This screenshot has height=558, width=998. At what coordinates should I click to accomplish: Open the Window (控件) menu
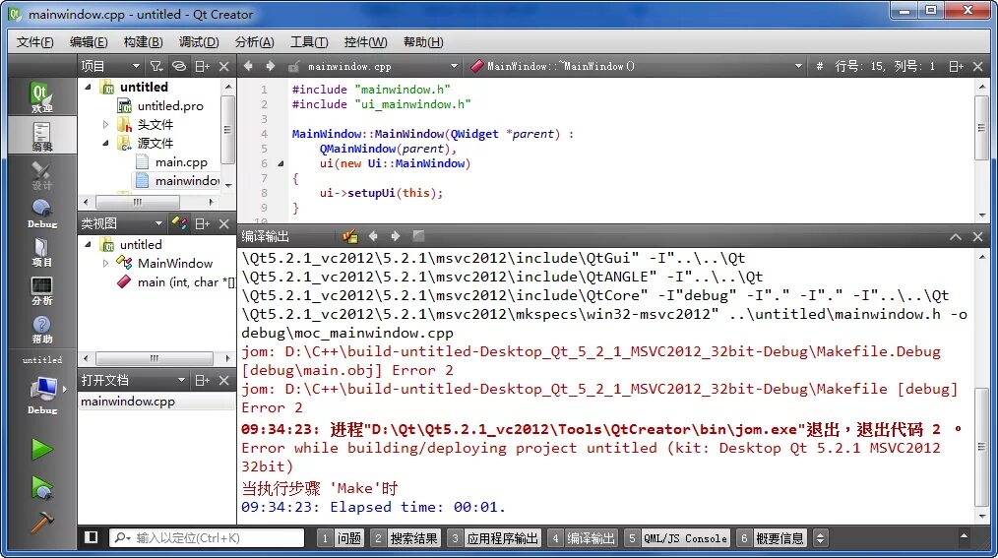pyautogui.click(x=365, y=42)
